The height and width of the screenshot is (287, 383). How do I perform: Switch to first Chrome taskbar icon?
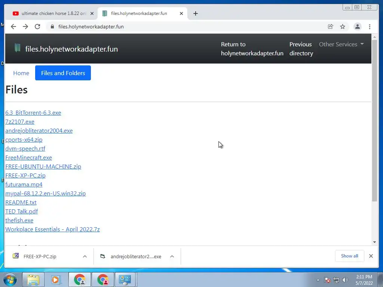tap(80, 280)
